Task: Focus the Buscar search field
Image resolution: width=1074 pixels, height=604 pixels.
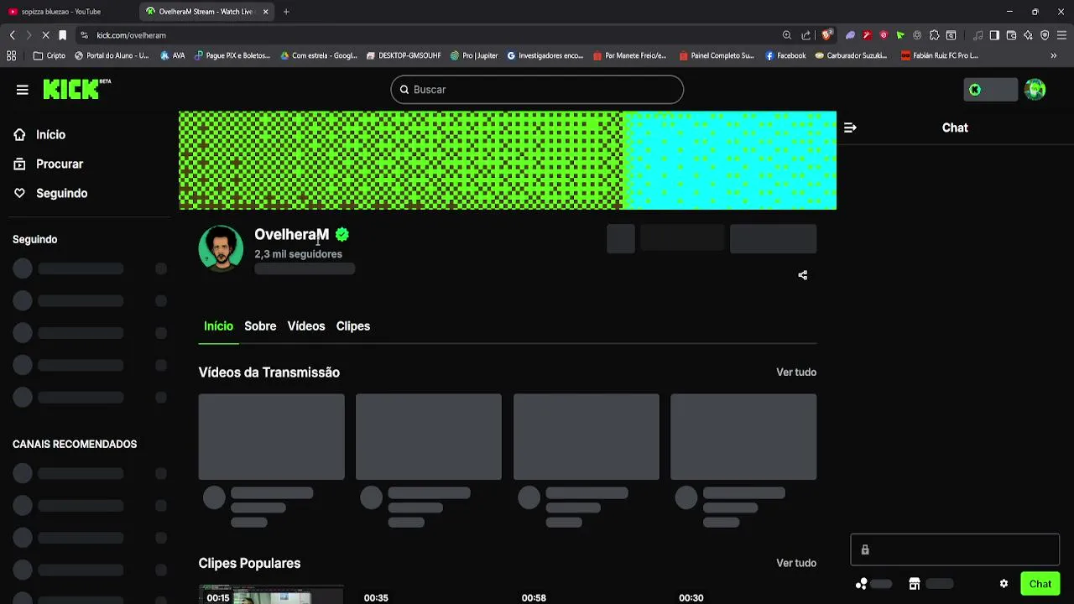Action: (537, 90)
